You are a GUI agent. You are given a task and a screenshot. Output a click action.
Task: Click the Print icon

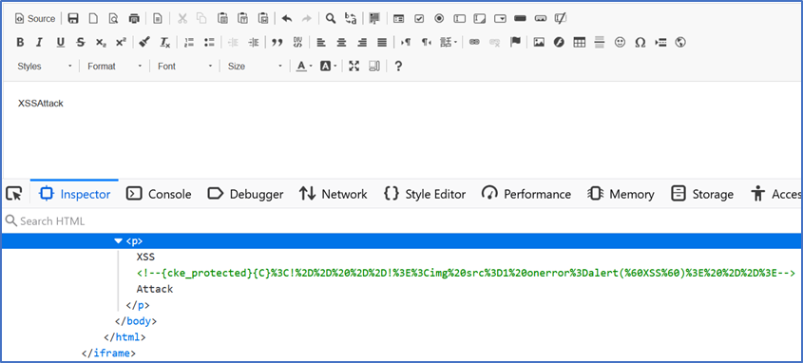(x=134, y=19)
